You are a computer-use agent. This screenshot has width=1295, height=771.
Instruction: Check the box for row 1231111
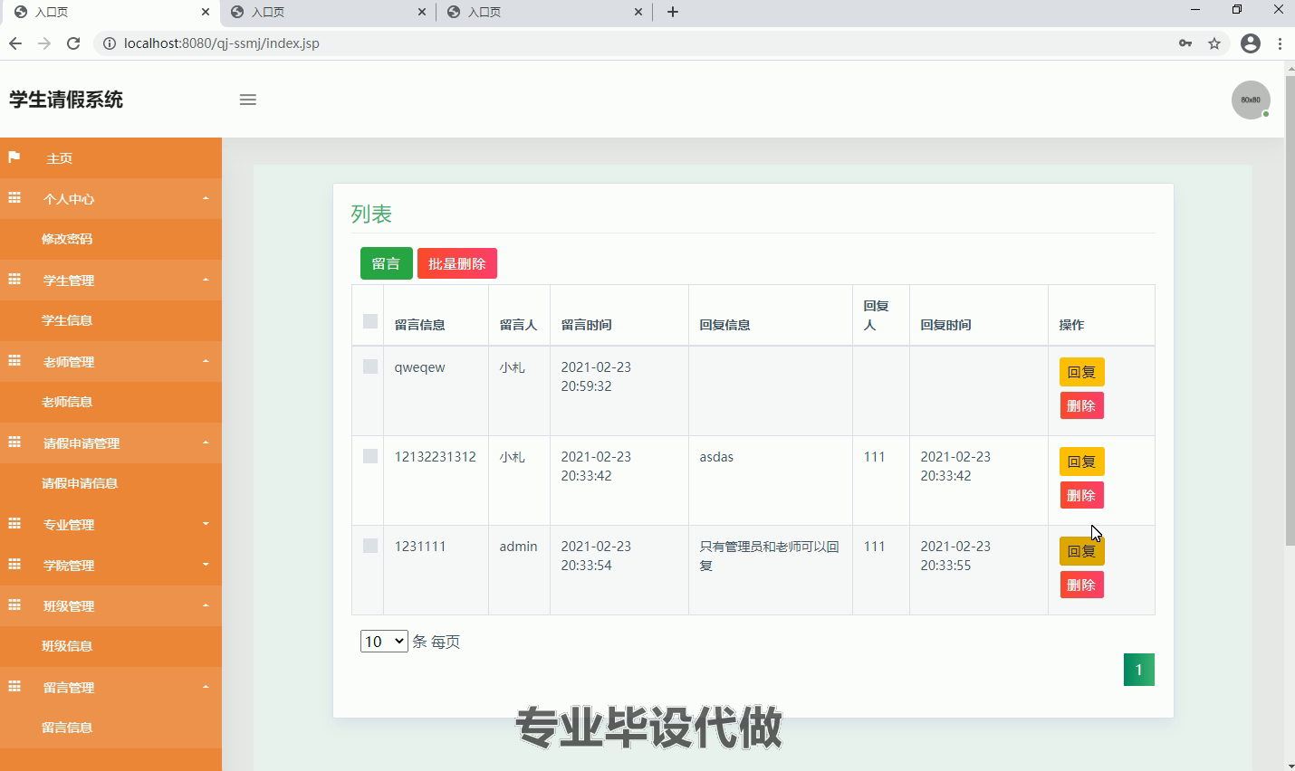[x=369, y=546]
